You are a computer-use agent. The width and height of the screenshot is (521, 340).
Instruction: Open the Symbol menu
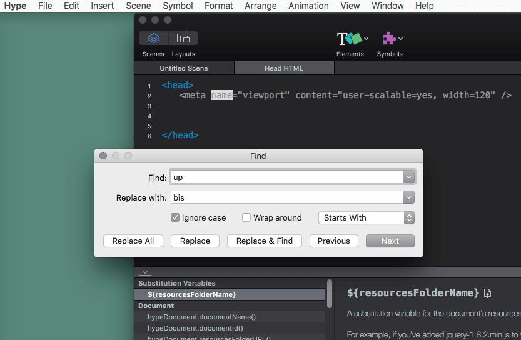[x=178, y=6]
